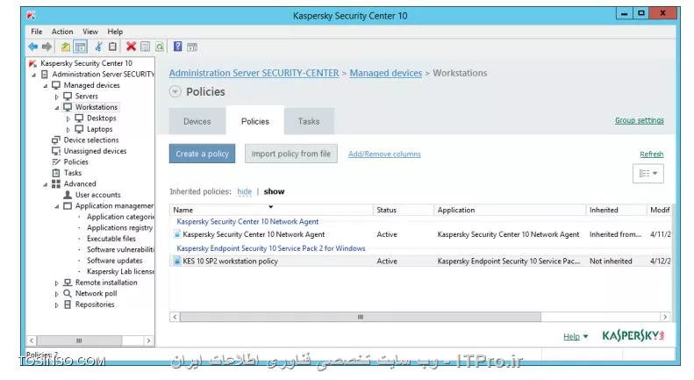
Task: Click Administration Server SECURITY-CENTER breadcrumb link
Action: coord(254,73)
